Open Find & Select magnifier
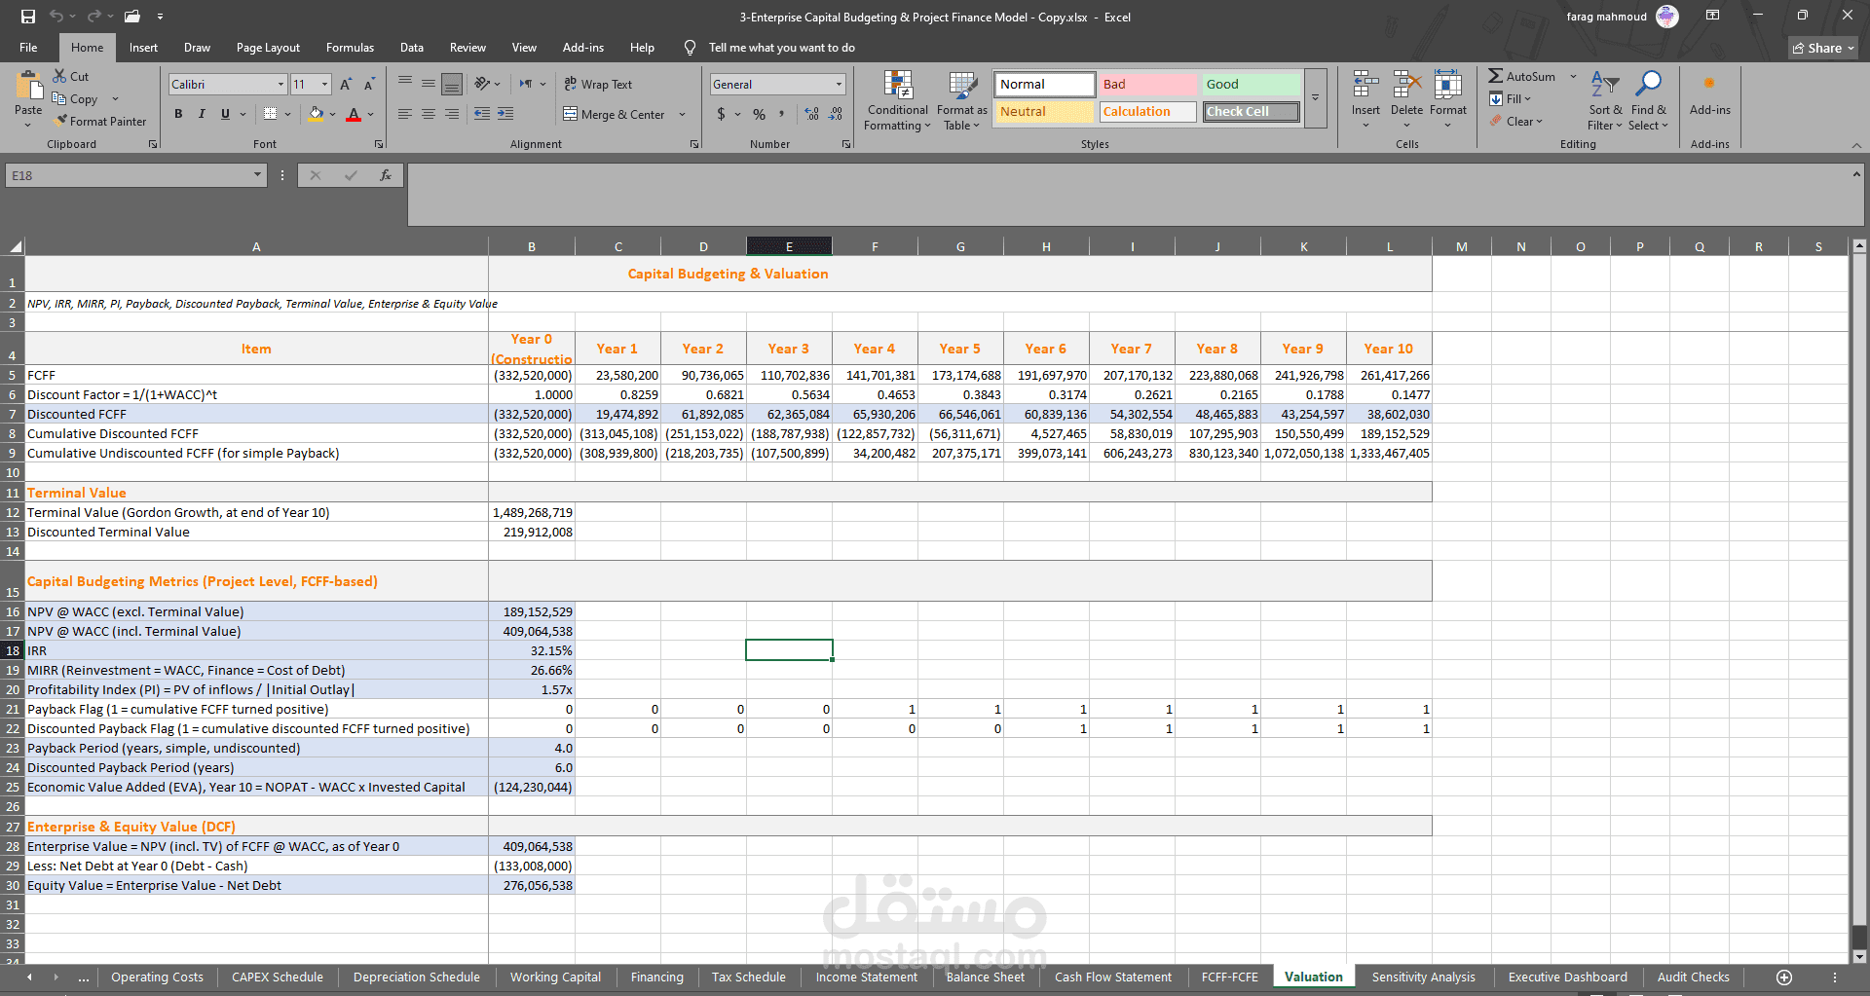Screen dimensions: 1870x996 point(1648,100)
